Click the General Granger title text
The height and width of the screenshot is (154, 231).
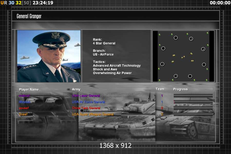tap(29, 16)
